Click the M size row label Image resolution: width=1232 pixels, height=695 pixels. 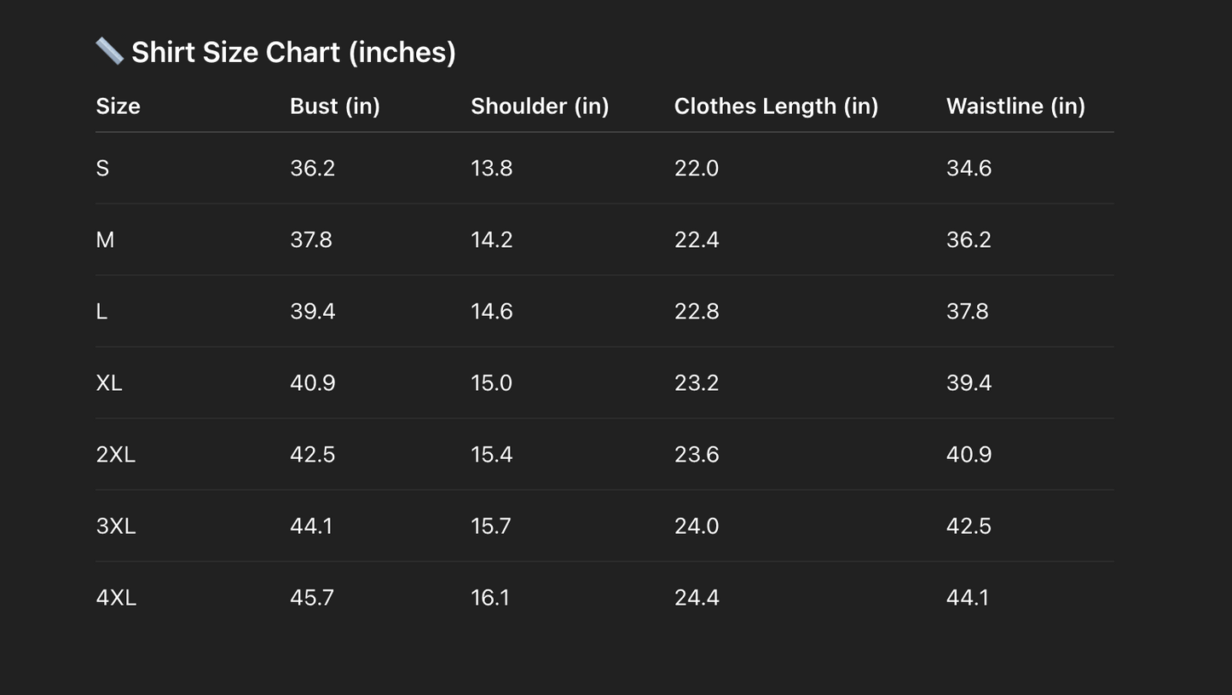(x=105, y=240)
